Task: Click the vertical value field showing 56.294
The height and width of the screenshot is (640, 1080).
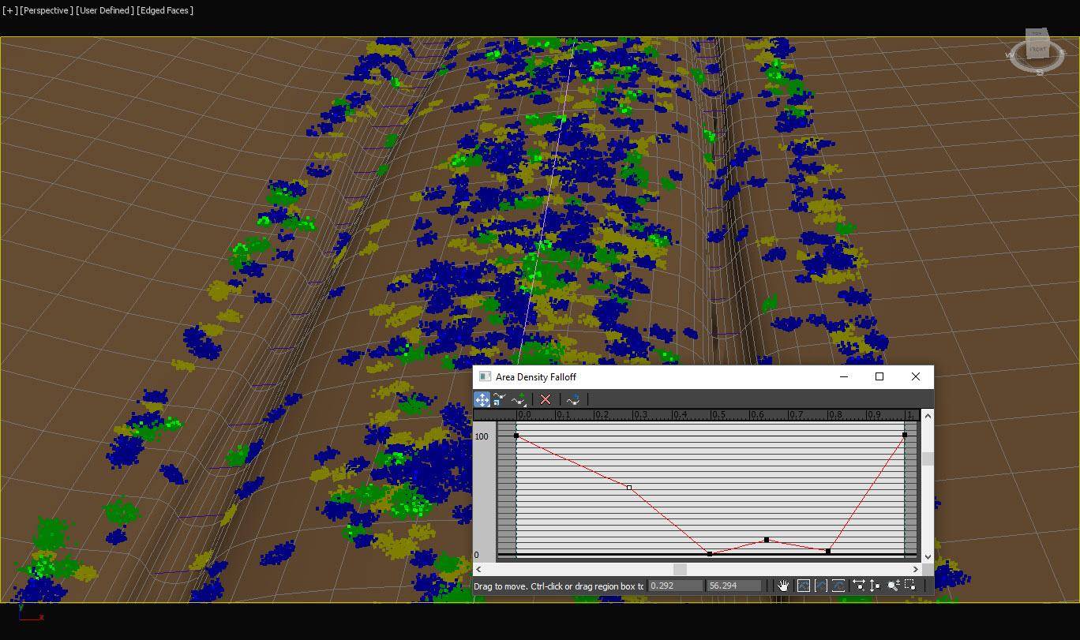Action: [734, 586]
